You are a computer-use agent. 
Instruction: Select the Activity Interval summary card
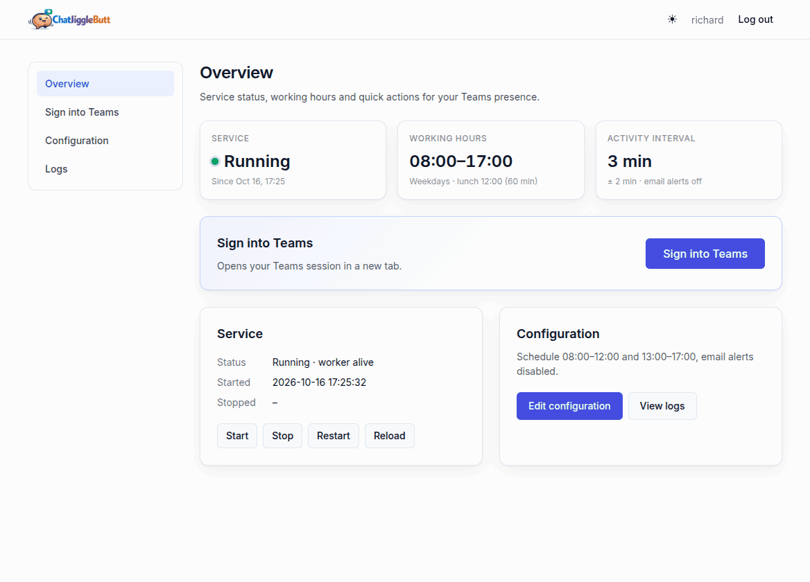689,160
